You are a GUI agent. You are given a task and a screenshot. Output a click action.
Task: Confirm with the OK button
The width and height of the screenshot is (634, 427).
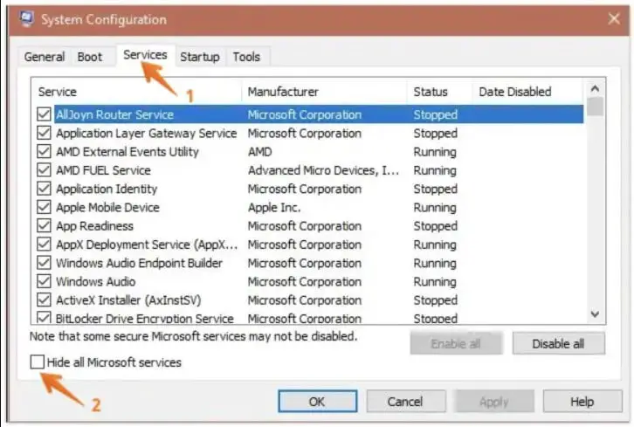tap(317, 402)
